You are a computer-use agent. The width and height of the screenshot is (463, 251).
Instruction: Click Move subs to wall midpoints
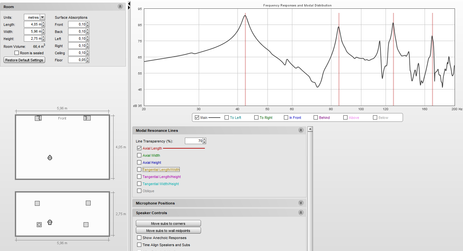[x=168, y=231]
